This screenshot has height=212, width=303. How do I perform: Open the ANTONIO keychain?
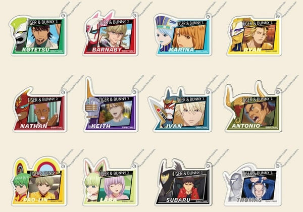point(253,107)
